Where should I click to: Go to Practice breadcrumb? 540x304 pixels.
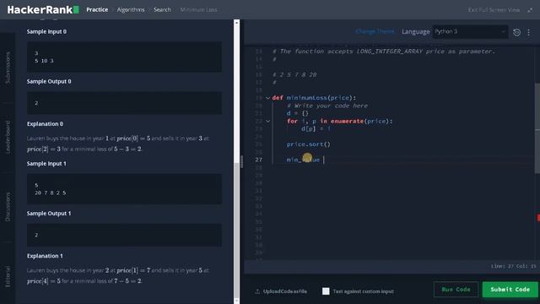pyautogui.click(x=97, y=9)
